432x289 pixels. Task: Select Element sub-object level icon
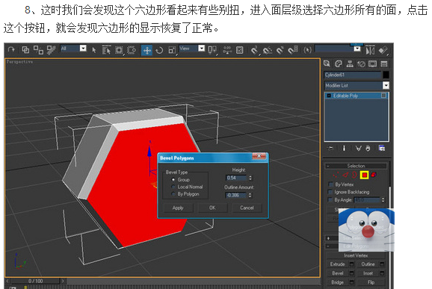374,175
